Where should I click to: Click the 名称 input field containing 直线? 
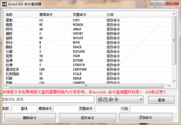point(24,108)
